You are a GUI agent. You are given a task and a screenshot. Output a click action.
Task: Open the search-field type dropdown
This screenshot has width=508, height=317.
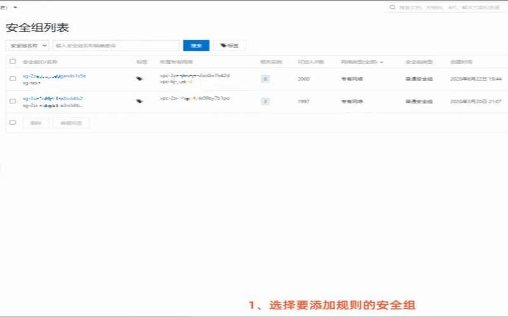click(27, 46)
